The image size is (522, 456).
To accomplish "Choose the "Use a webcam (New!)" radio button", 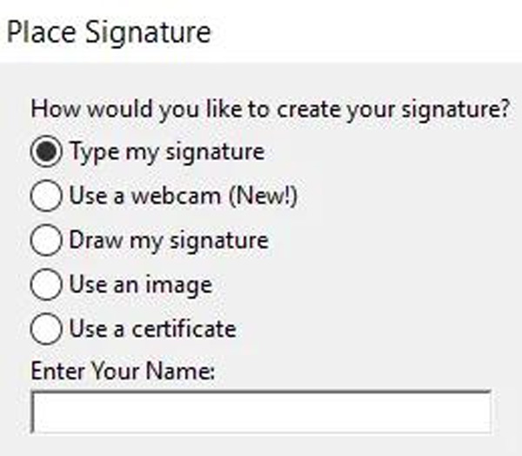I will pyautogui.click(x=47, y=197).
